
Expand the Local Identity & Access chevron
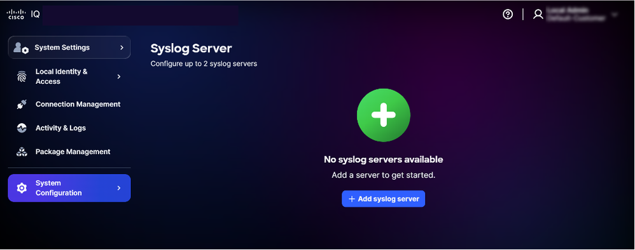point(118,77)
